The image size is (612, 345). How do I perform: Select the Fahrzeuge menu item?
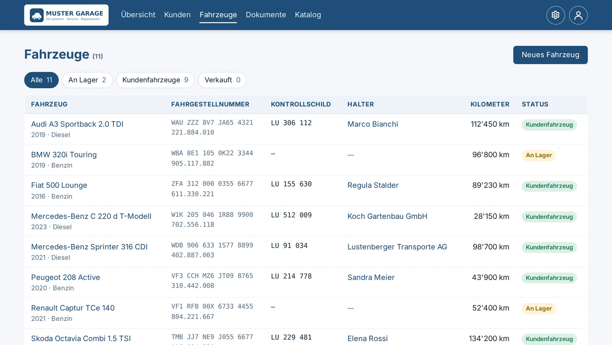218,15
